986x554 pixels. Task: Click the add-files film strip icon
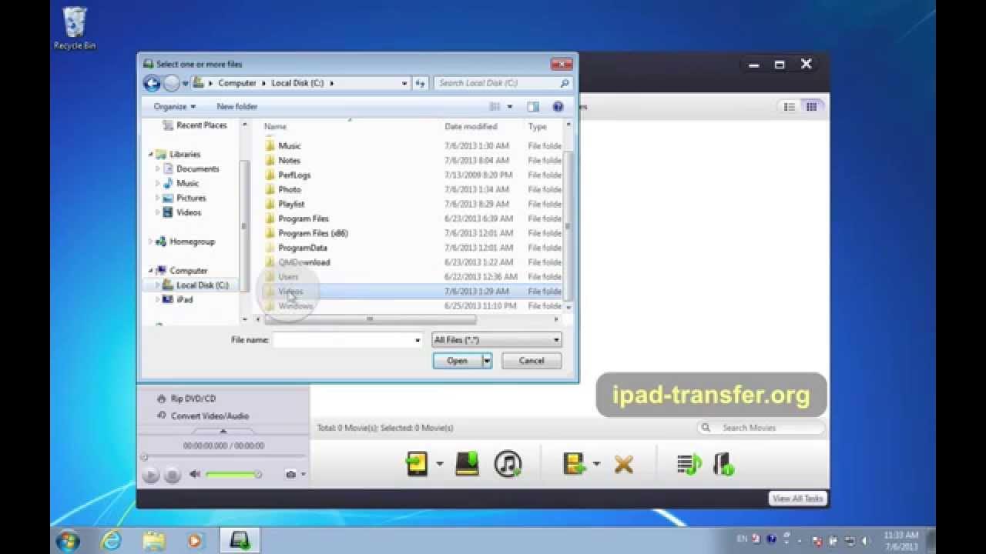click(573, 463)
